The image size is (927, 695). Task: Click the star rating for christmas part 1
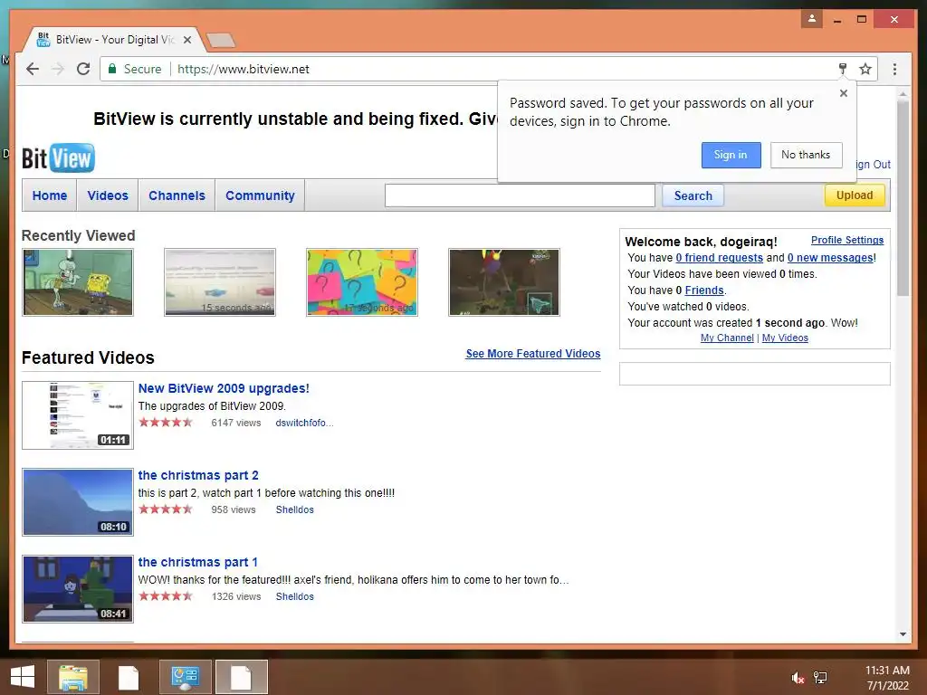point(166,595)
